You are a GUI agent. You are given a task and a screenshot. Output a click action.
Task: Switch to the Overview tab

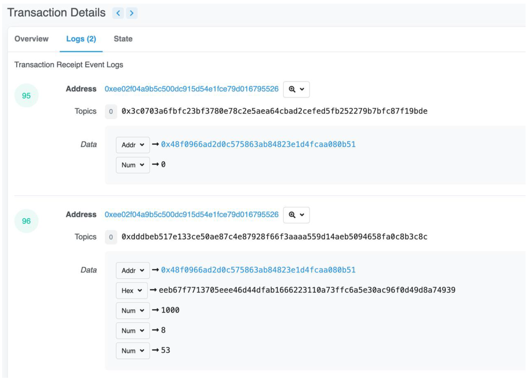[x=31, y=39]
